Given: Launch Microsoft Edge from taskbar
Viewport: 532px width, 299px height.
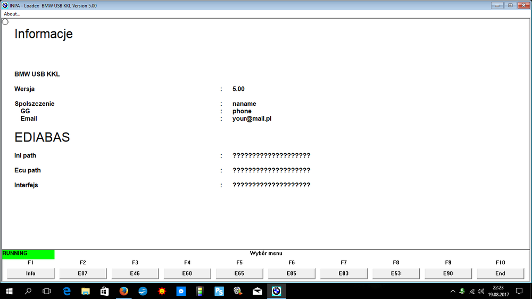Looking at the screenshot, I should (67, 291).
